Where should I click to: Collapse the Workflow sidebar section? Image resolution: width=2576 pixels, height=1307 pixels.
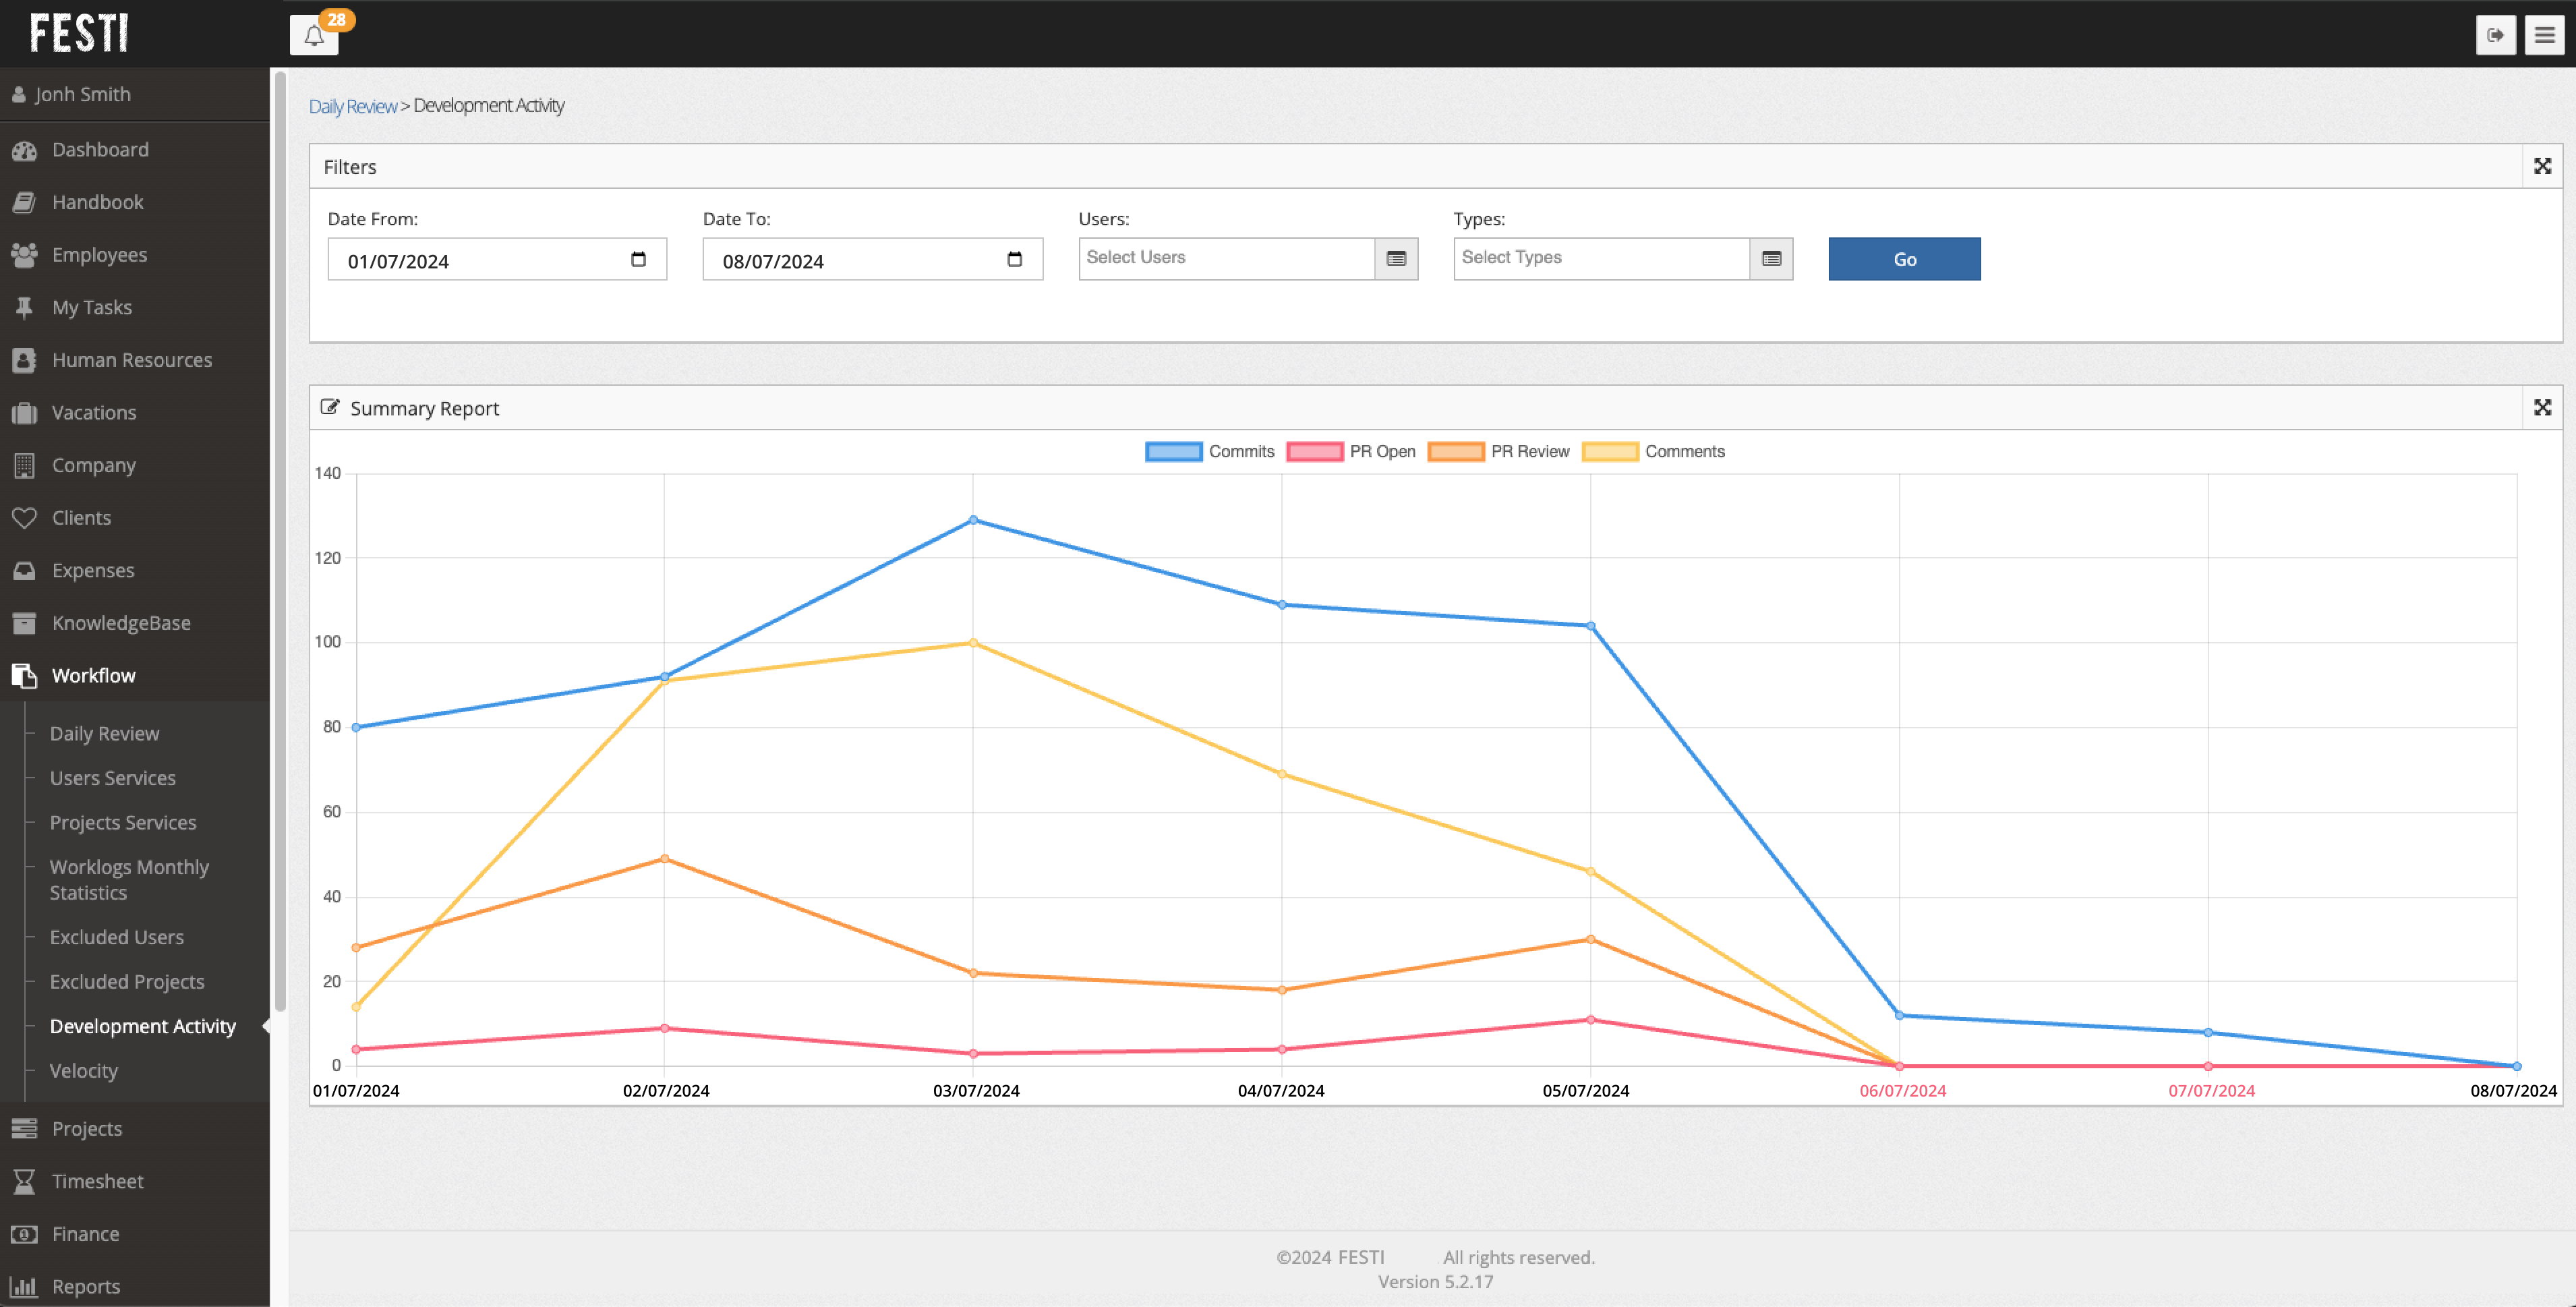(x=93, y=676)
